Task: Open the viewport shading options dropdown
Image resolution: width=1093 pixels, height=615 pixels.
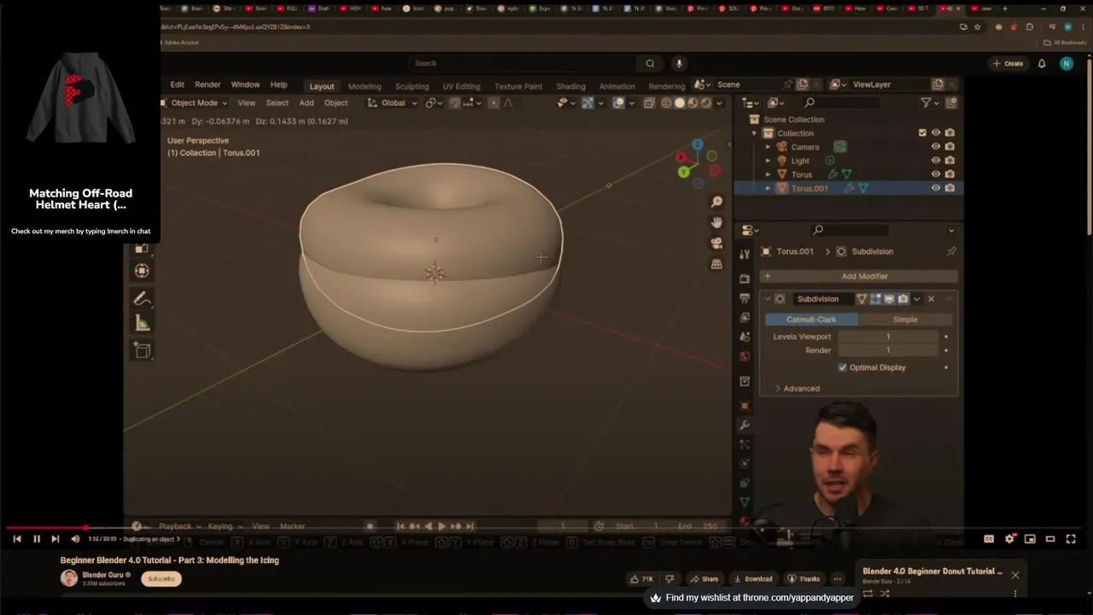Action: 719,102
